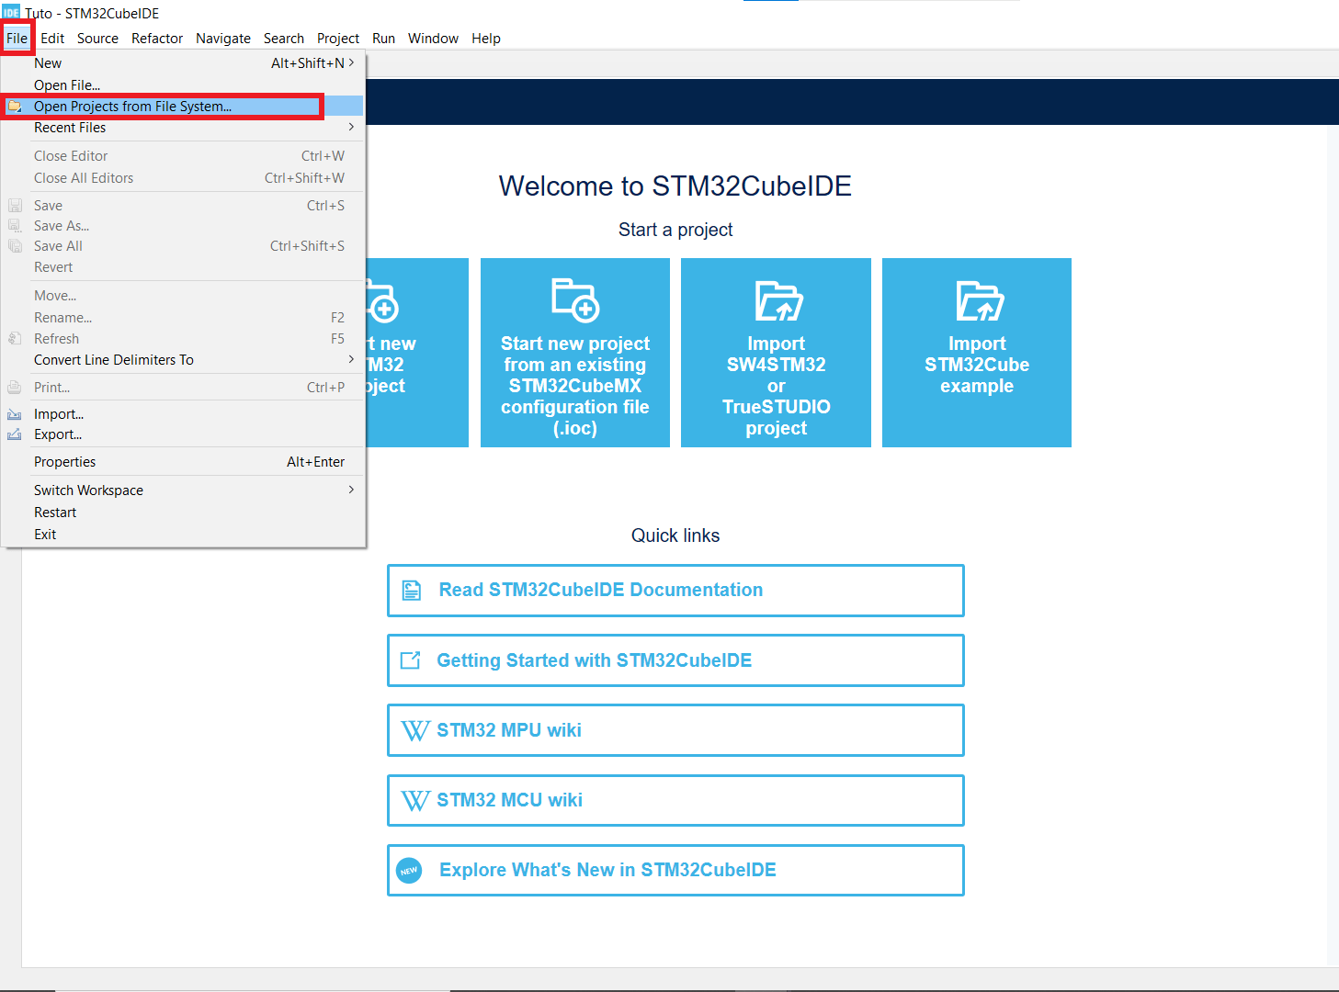Viewport: 1339px width, 992px height.
Task: Choose Properties in File menu
Action: tap(183, 462)
